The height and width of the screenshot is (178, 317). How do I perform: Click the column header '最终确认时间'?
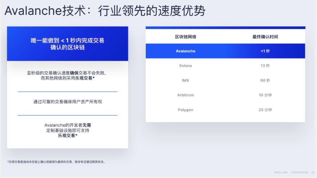[x=265, y=37]
